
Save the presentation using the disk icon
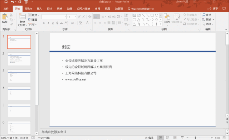(x=6, y=2)
